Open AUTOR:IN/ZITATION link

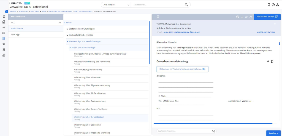point(266,32)
